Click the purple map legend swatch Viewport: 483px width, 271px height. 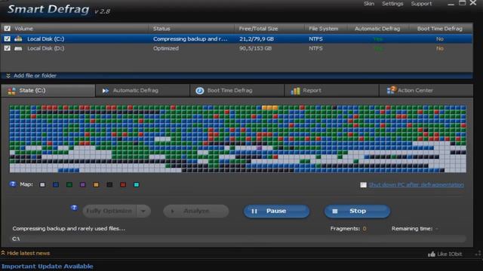click(x=82, y=184)
